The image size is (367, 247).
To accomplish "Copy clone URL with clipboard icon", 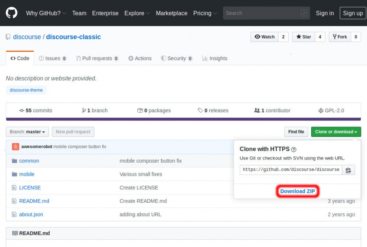I will pyautogui.click(x=348, y=170).
